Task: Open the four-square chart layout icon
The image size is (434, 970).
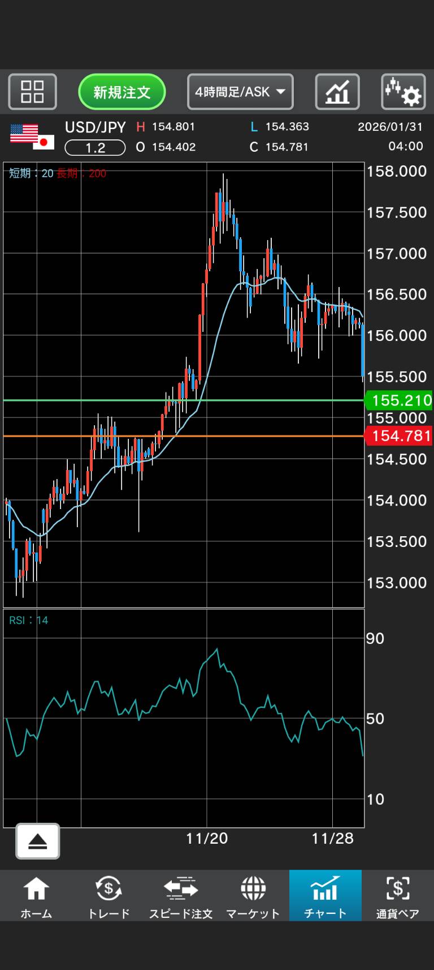Action: (32, 92)
